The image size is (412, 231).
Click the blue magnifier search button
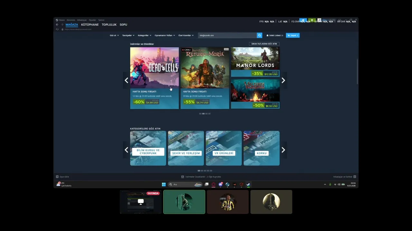(x=259, y=35)
